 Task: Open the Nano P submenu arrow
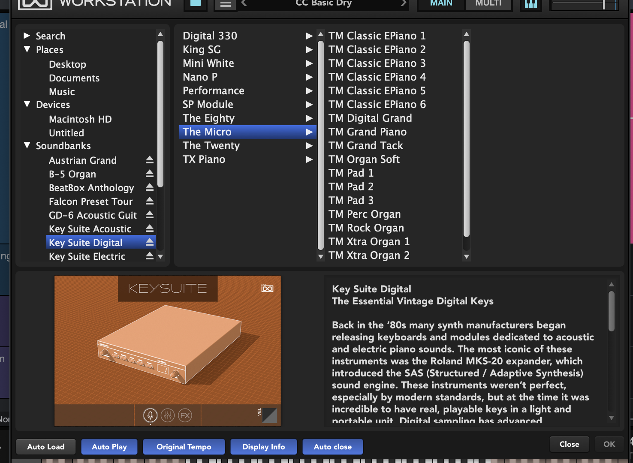pyautogui.click(x=309, y=77)
